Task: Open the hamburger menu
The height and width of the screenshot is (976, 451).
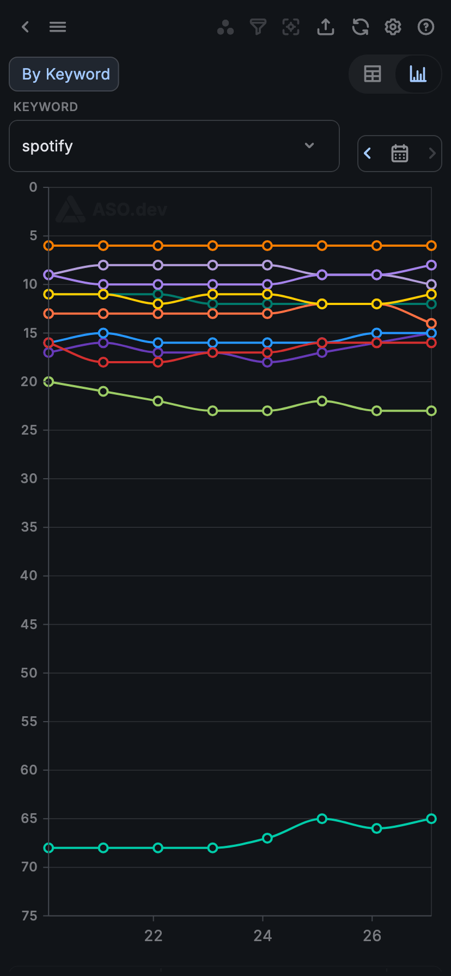Action: (58, 27)
